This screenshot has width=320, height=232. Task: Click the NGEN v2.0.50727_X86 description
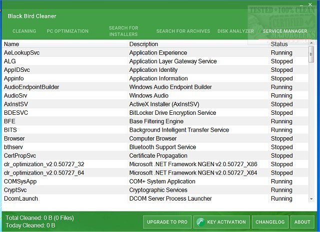[x=193, y=164]
